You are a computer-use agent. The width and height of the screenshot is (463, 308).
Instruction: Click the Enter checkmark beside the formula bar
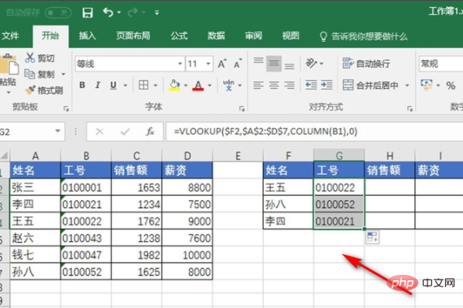(125, 132)
